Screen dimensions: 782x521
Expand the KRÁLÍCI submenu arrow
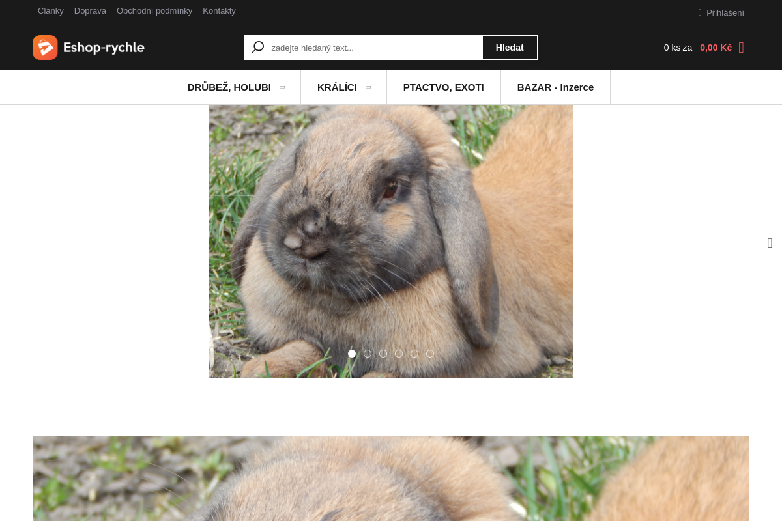(x=368, y=87)
